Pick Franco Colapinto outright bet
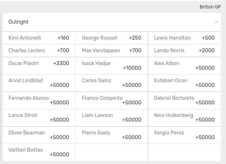 pyautogui.click(x=112, y=101)
